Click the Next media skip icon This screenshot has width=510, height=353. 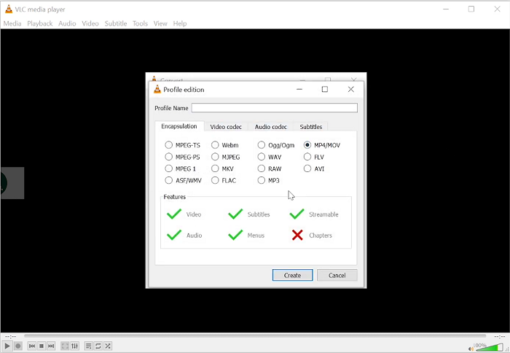point(51,346)
